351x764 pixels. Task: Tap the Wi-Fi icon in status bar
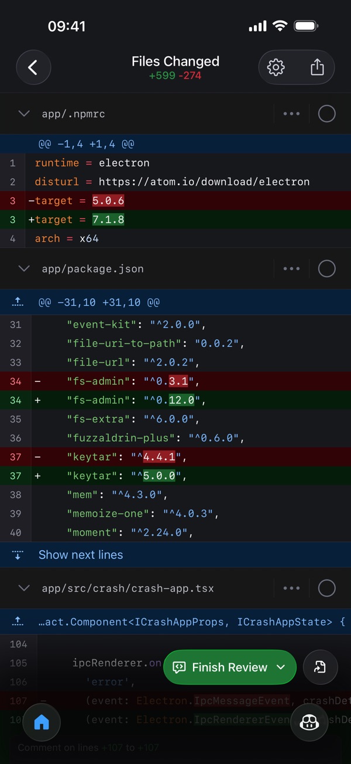click(x=280, y=26)
